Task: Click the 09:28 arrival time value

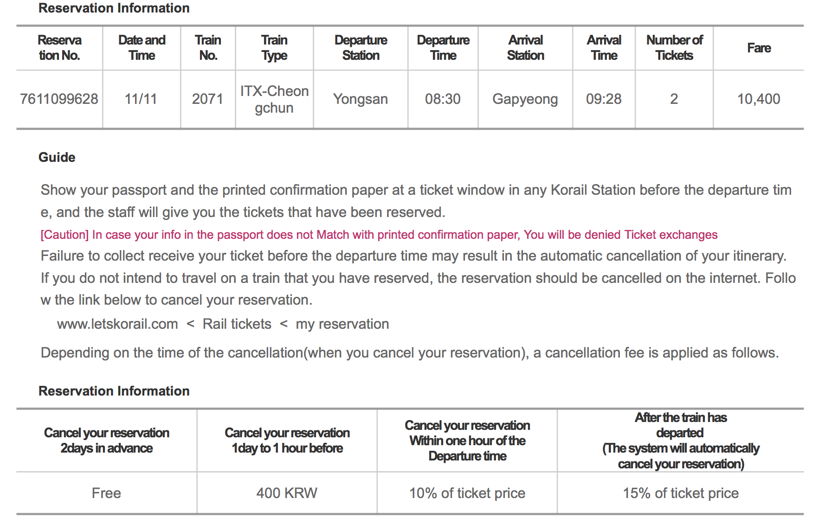Action: pos(603,99)
